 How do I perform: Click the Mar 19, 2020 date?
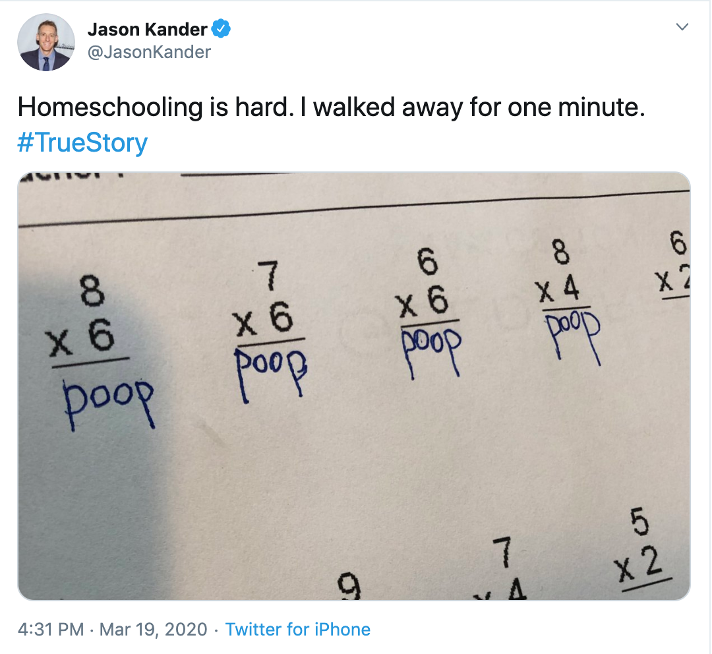point(153,630)
